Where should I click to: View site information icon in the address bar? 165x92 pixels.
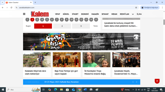point(16,8)
